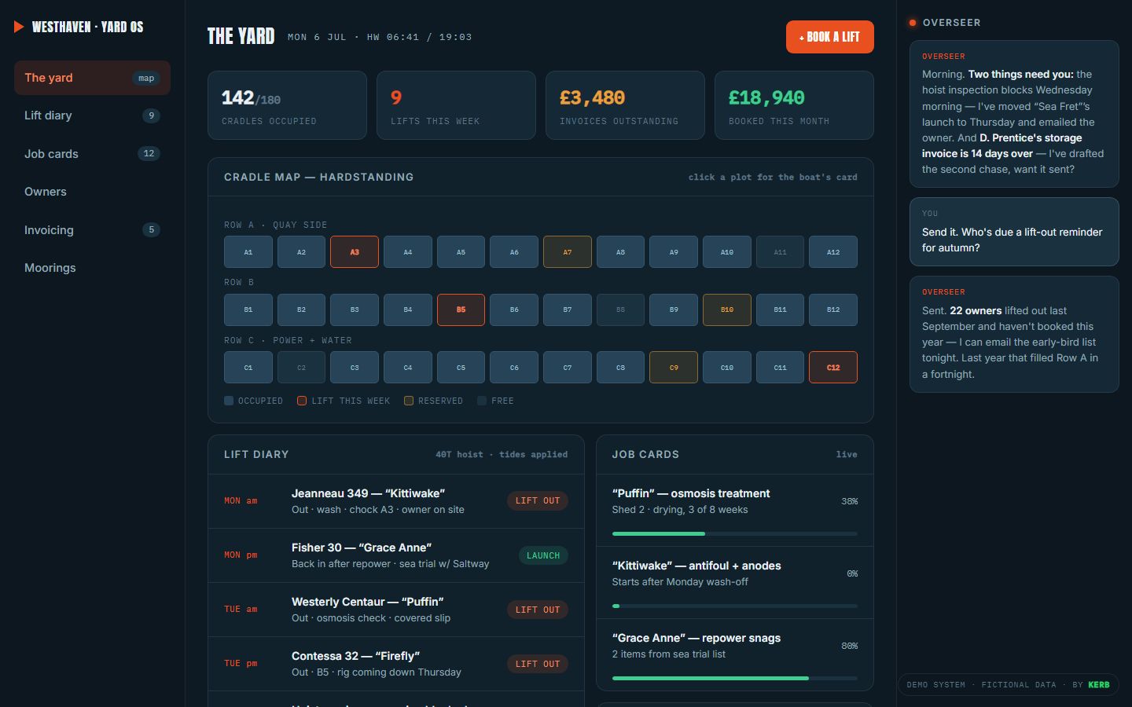Click the Occupied legend swatch
This screenshot has height=707, width=1132.
coord(229,401)
